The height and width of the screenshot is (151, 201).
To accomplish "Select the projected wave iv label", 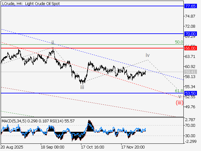I will point(147,55).
